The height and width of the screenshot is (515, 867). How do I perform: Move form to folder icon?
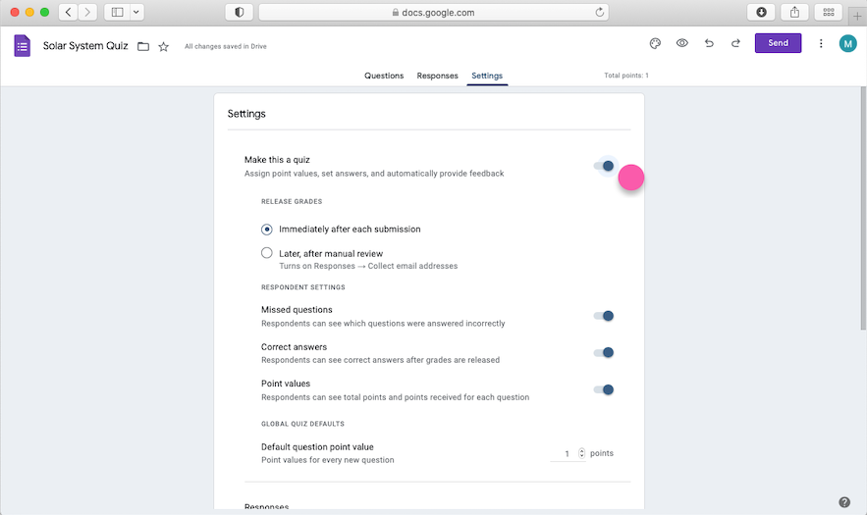[x=143, y=46]
